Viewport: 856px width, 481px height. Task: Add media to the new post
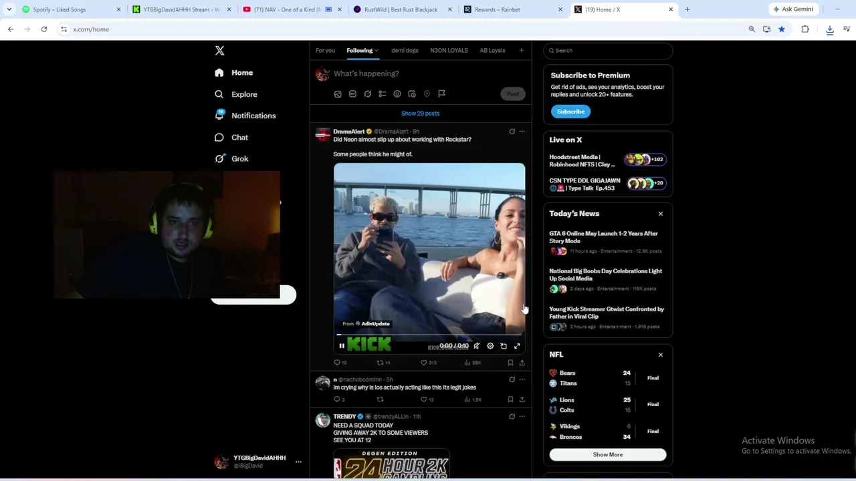pos(338,94)
